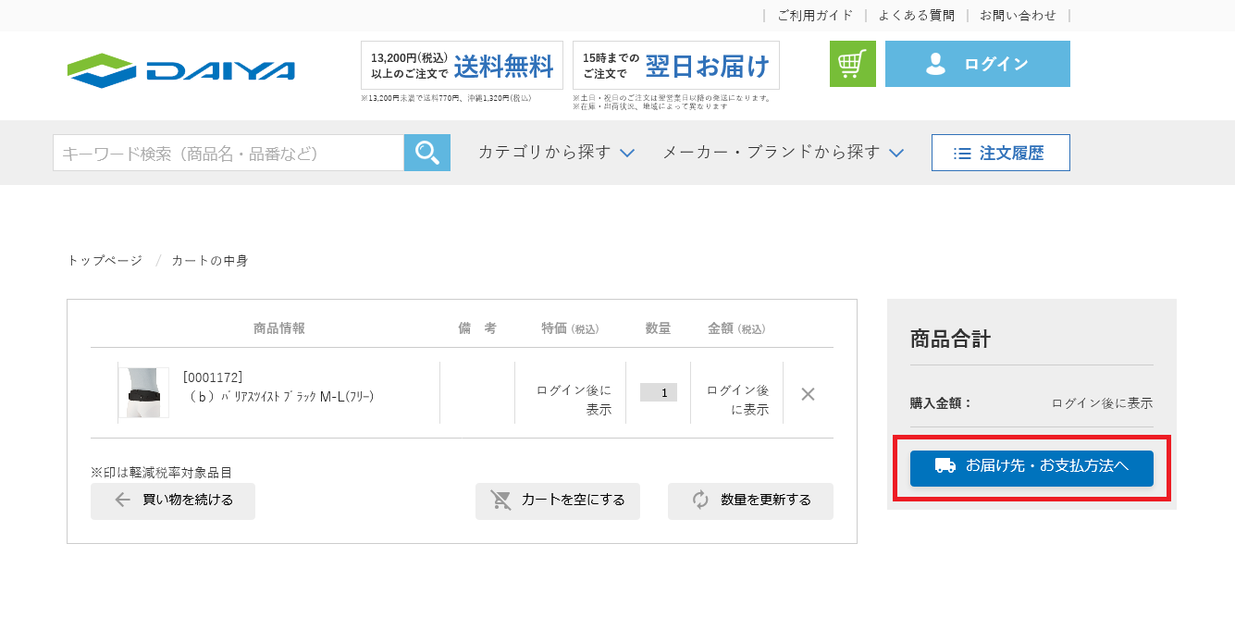This screenshot has width=1235, height=618.
Task: Expand メーカー・ブランドから探す dropdown
Action: (783, 153)
